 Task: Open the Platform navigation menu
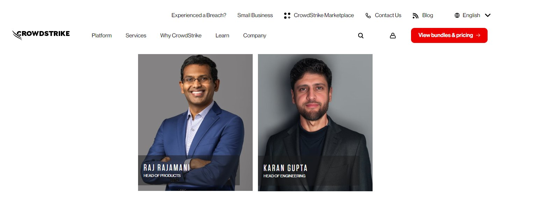[102, 36]
